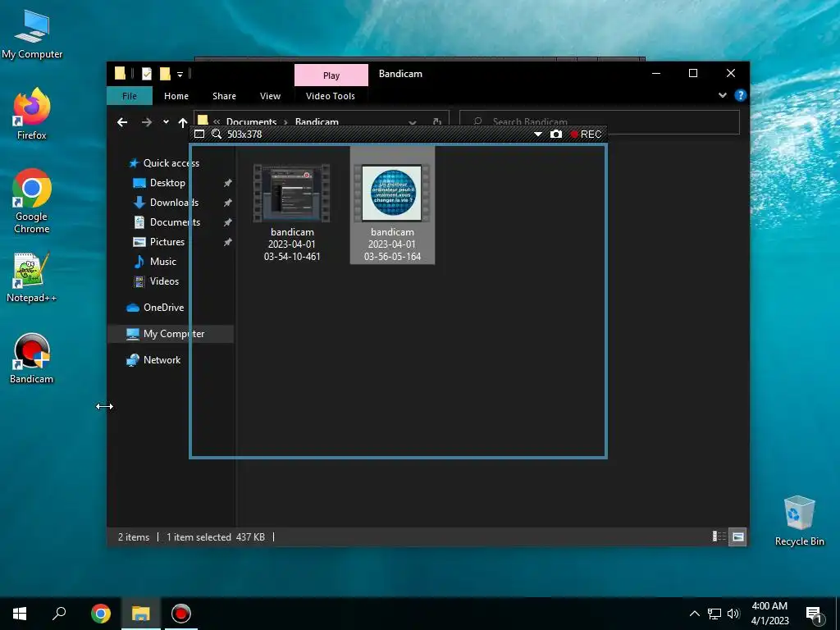
Task: Select the 503x378 recording size label
Action: click(244, 134)
